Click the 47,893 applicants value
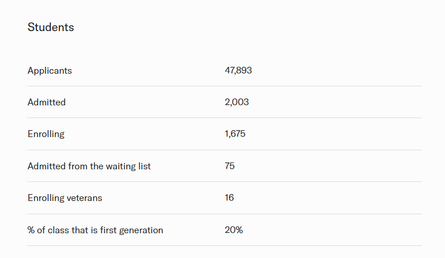445x258 pixels. 238,70
